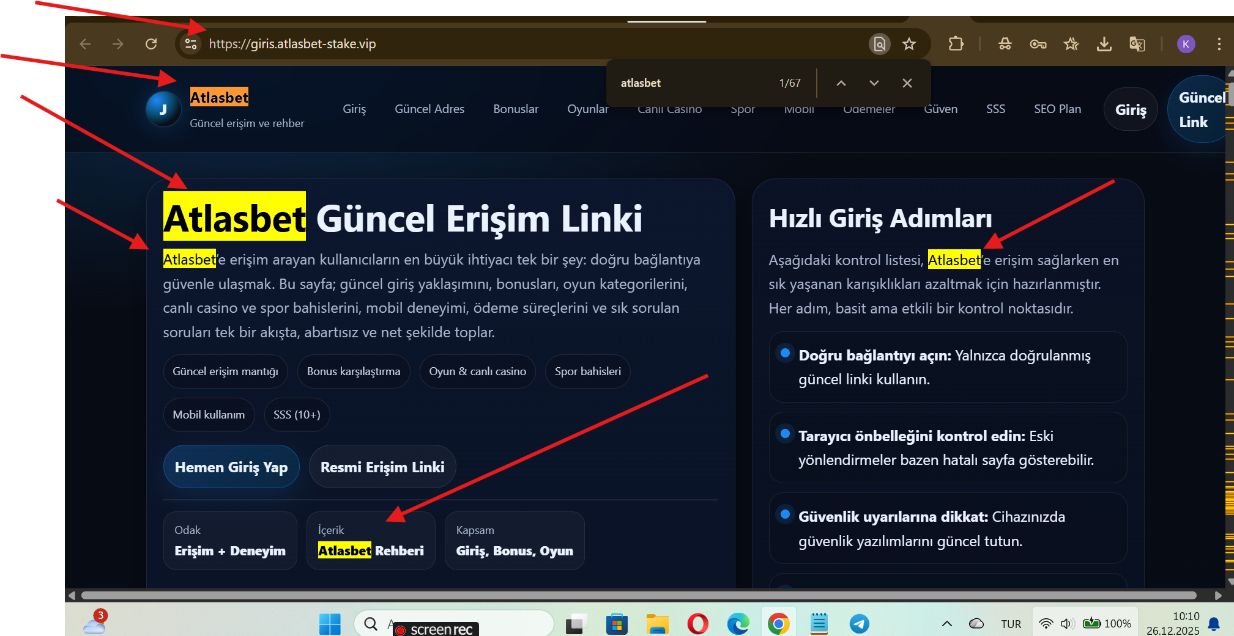
Task: Launch Opera from the taskbar
Action: pyautogui.click(x=697, y=624)
